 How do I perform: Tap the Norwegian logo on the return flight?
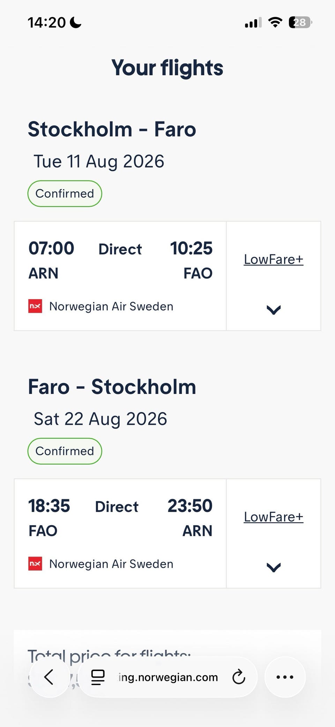coord(35,564)
